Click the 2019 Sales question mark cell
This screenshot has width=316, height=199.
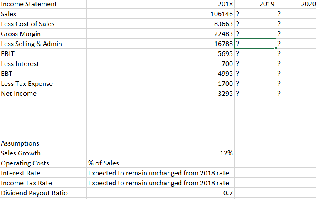pos(255,14)
